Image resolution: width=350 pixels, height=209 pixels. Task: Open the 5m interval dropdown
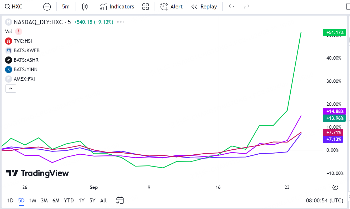pyautogui.click(x=66, y=7)
